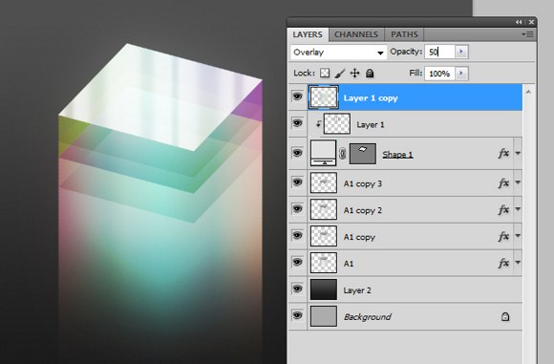Screen dimensions: 554x364
Task: Hide the A1 copy 2 layer
Action: click(297, 209)
